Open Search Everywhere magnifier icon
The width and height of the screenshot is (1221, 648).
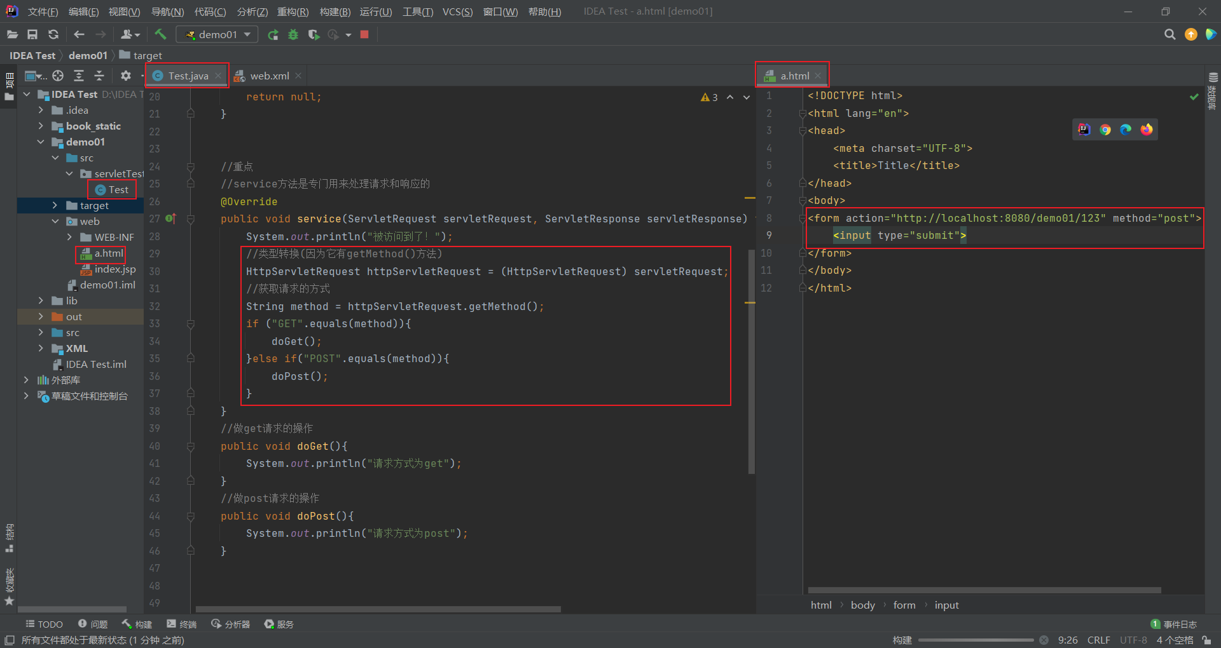click(1169, 34)
